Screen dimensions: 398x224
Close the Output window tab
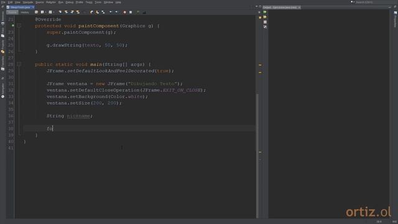[x=299, y=7]
